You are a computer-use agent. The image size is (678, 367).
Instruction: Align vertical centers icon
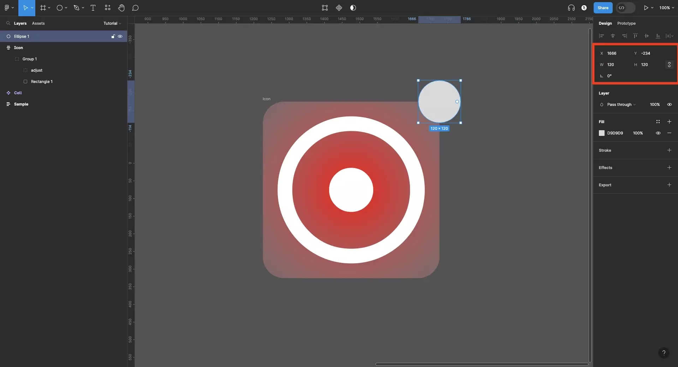[647, 36]
